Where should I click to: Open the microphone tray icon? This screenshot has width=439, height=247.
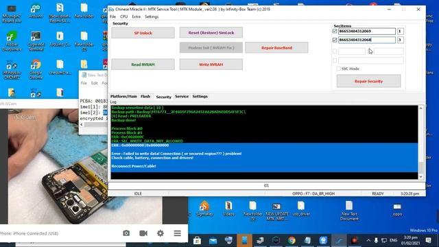click(376, 240)
